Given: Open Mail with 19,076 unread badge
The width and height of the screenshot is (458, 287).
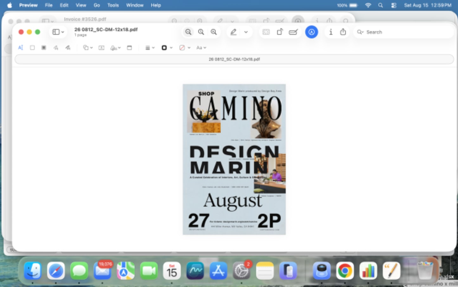Looking at the screenshot, I should tap(102, 271).
